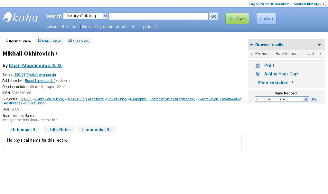Click in the catalog search text field
Image resolution: width=328 pixels, height=194 pixels.
click(x=158, y=16)
